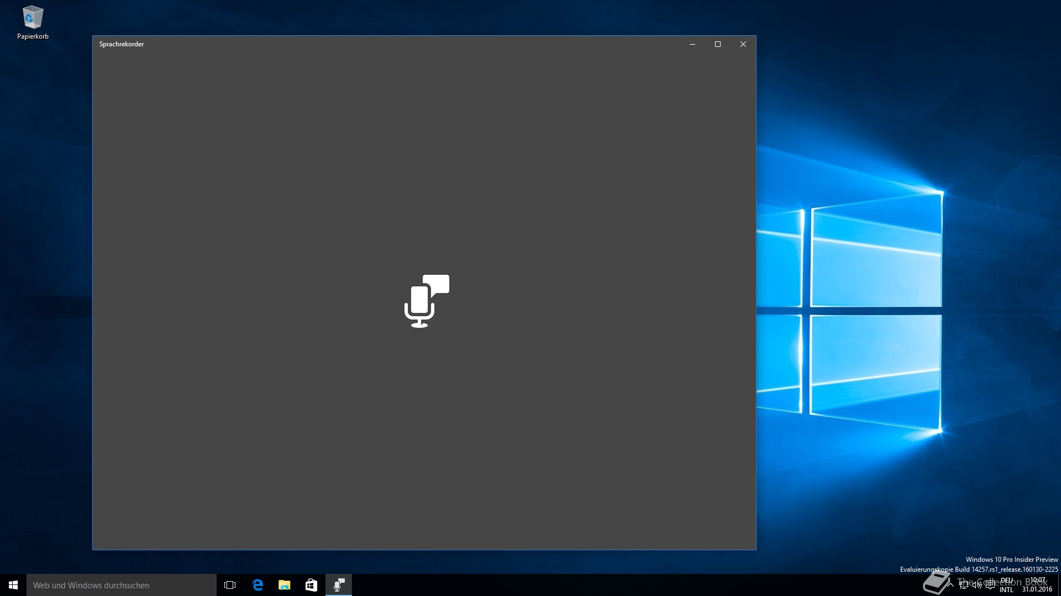
Task: Switch the DEU INTL keyboard layout indicator
Action: (x=1006, y=585)
